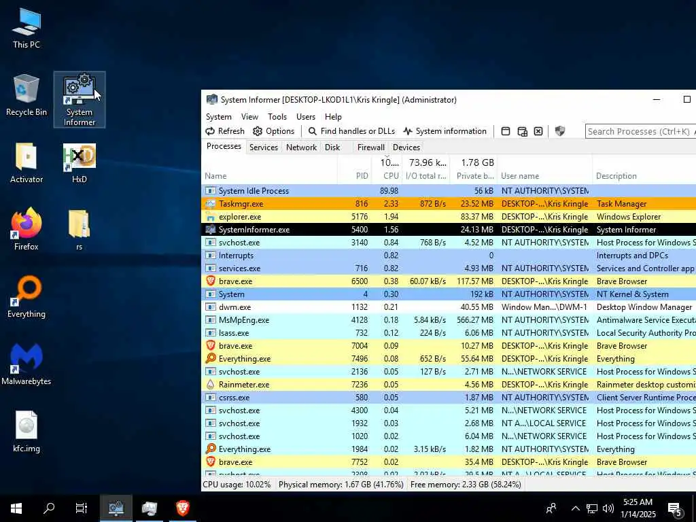Sort by the PID column header

354,176
